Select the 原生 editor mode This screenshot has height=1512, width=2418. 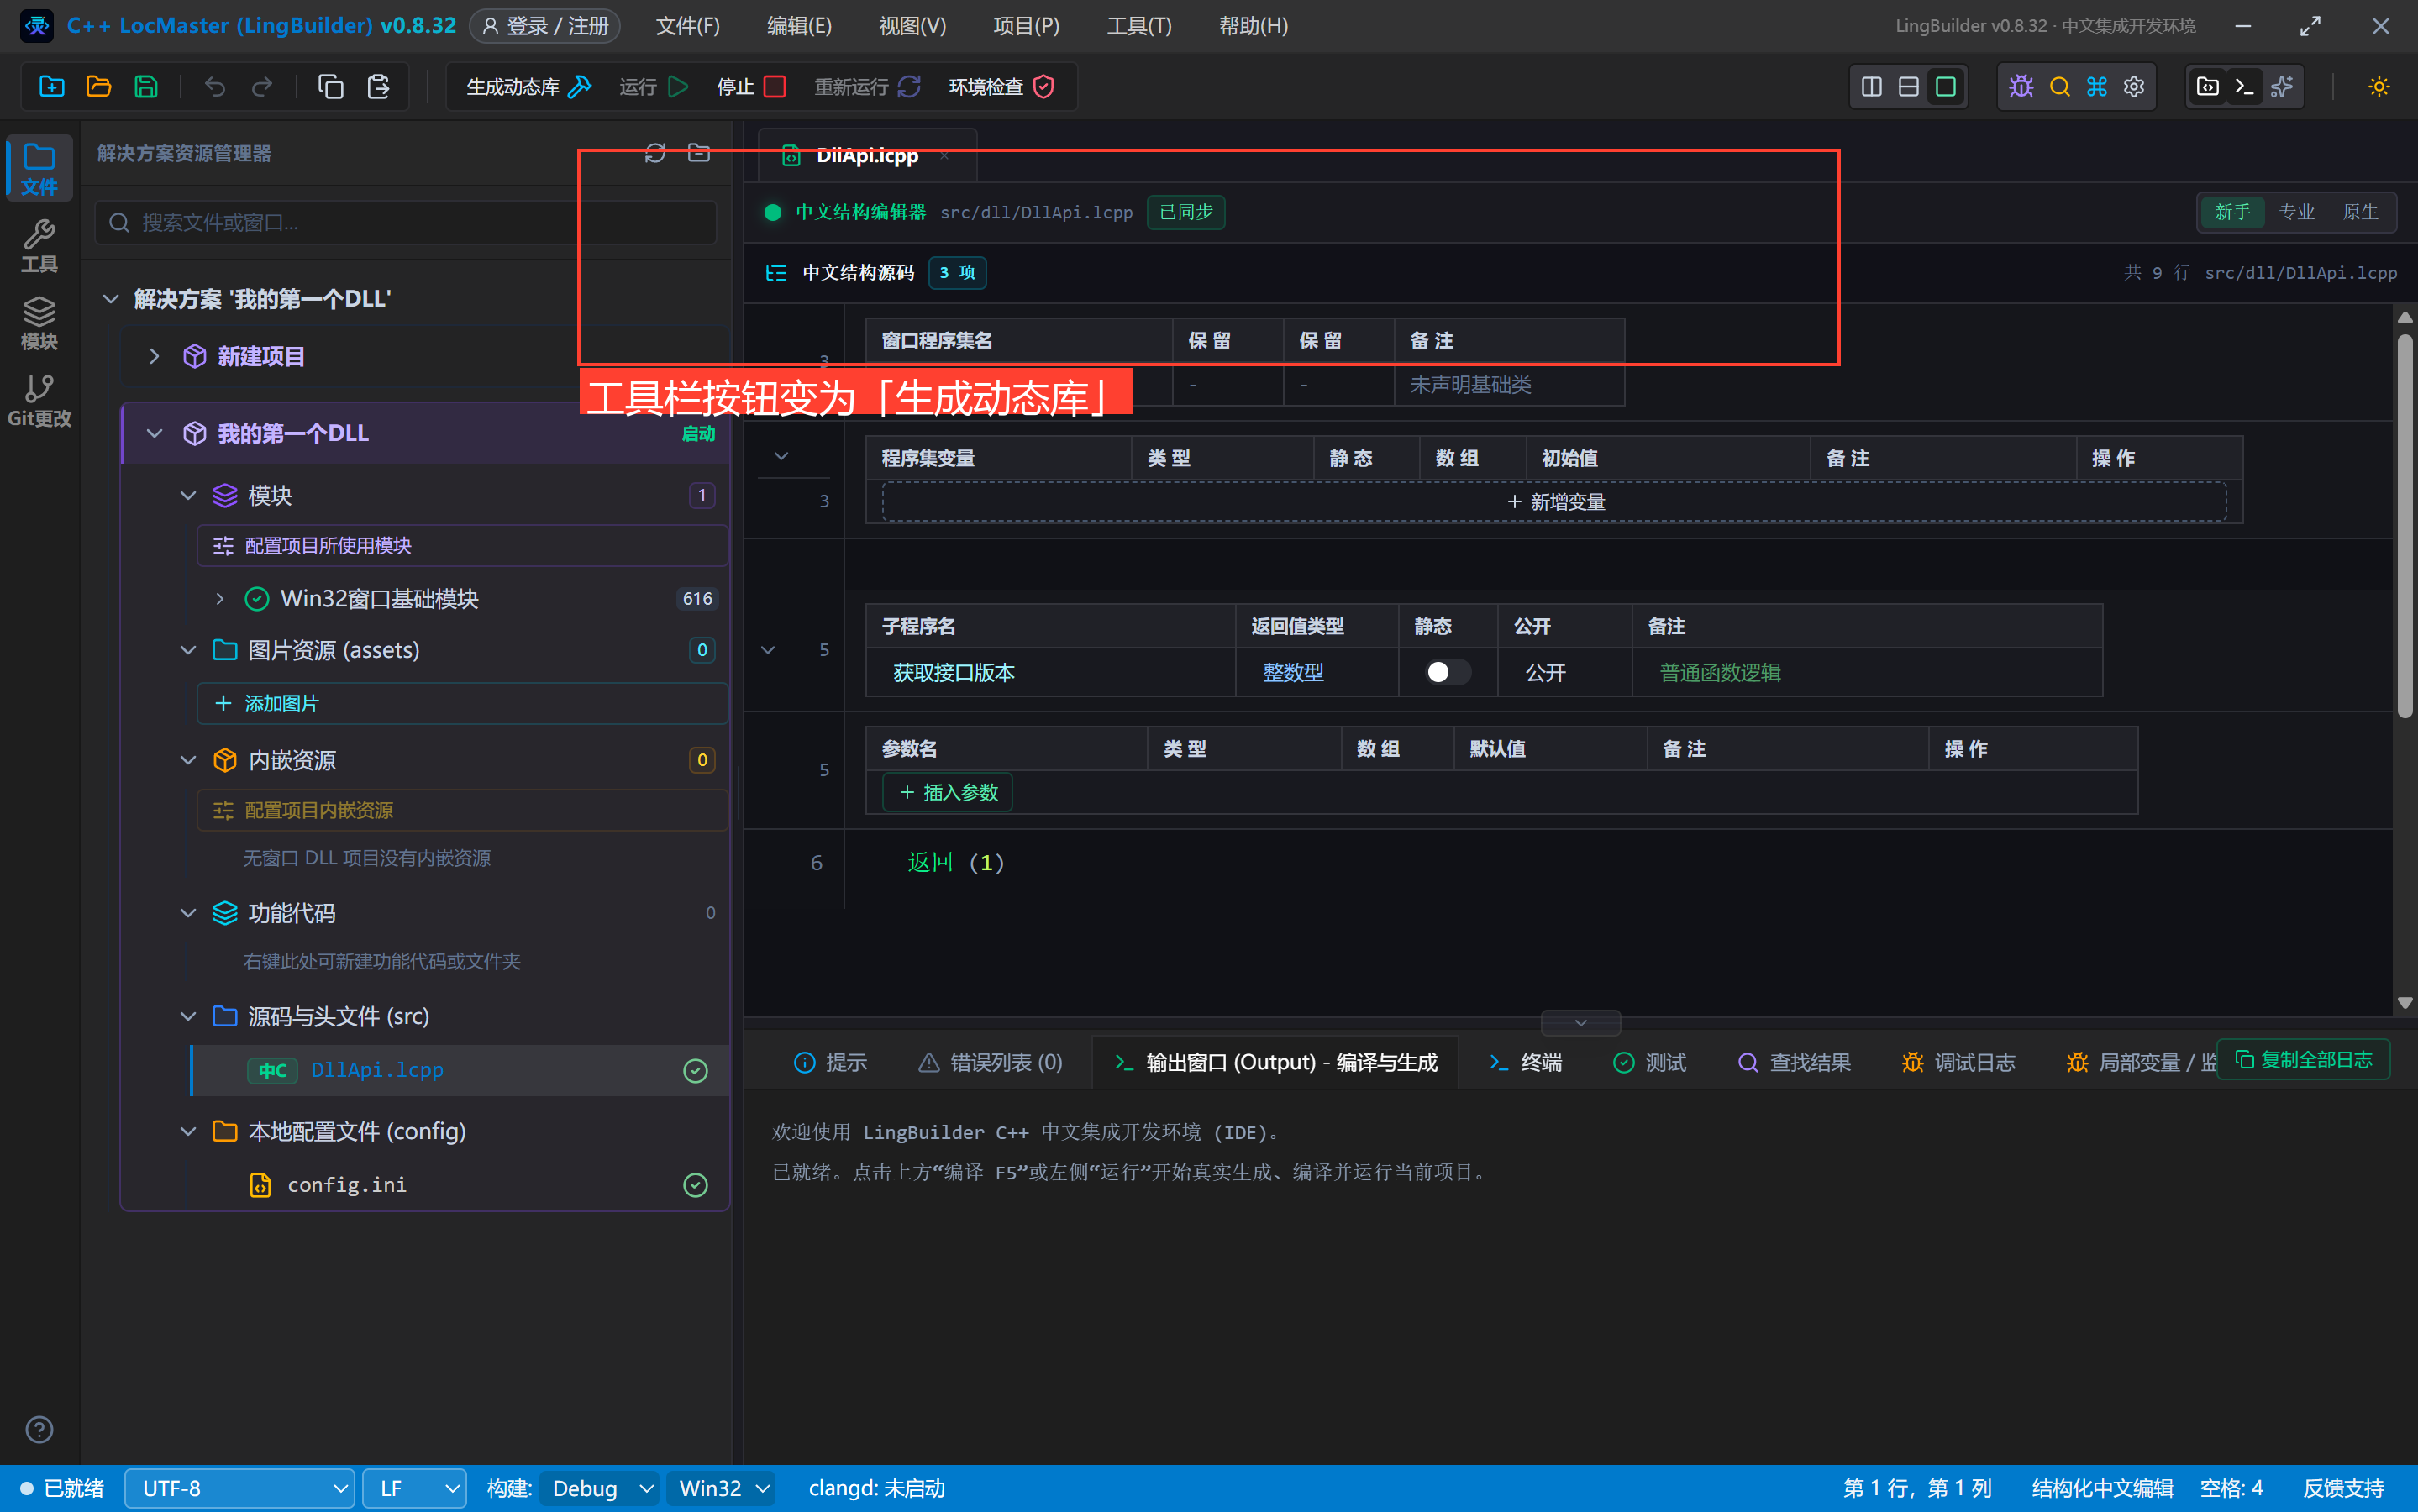2360,212
